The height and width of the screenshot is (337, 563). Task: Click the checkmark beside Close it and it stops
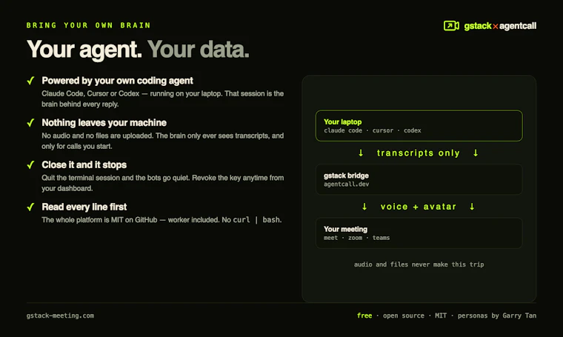click(31, 164)
